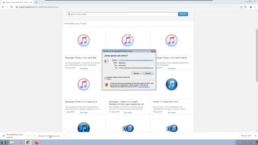The width and height of the screenshot is (258, 145).
Task: Click the 'Descargar – iTunes 12.4.3 para Windows' title
Action: click(x=127, y=103)
